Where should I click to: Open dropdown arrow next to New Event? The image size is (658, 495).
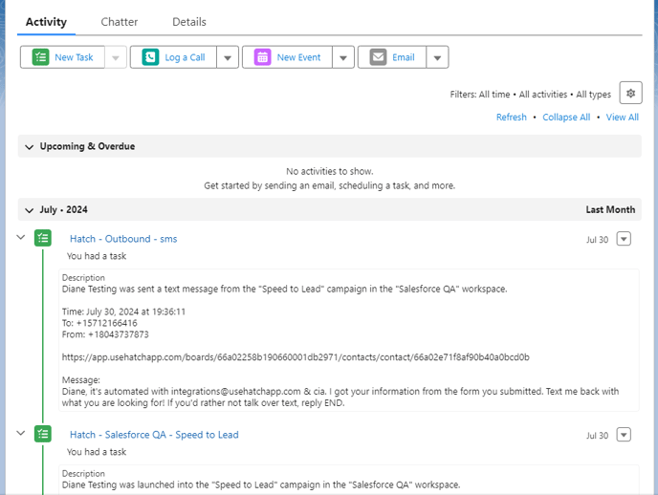click(343, 58)
